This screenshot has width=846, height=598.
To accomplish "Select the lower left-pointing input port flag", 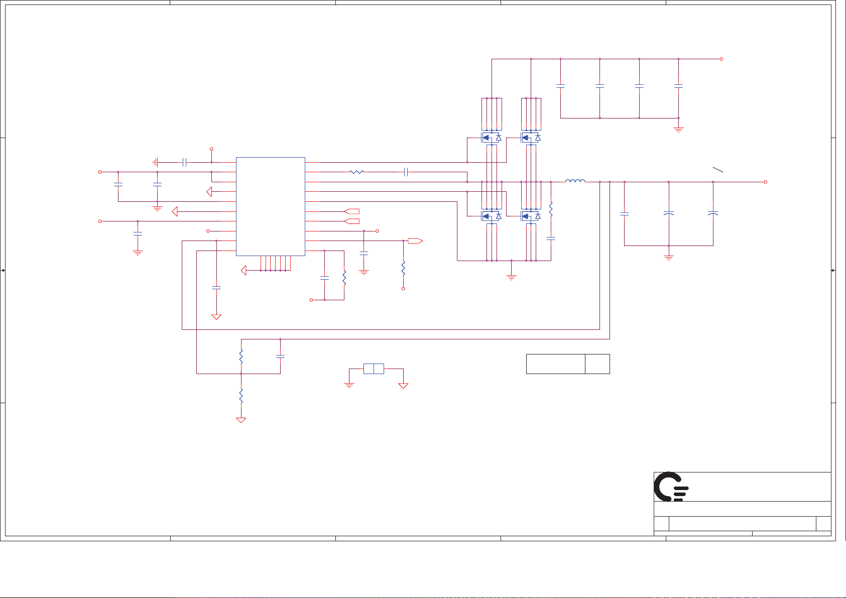I will [352, 221].
